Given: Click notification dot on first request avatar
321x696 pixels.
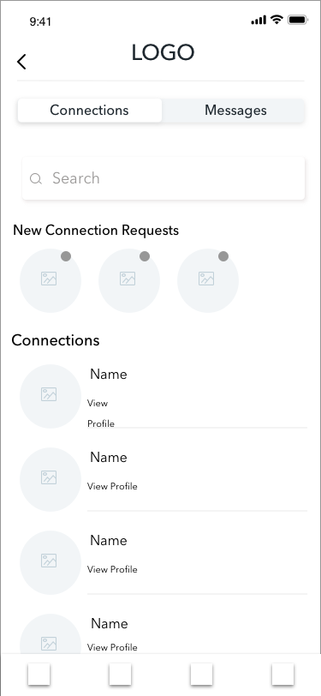Looking at the screenshot, I should tap(66, 256).
